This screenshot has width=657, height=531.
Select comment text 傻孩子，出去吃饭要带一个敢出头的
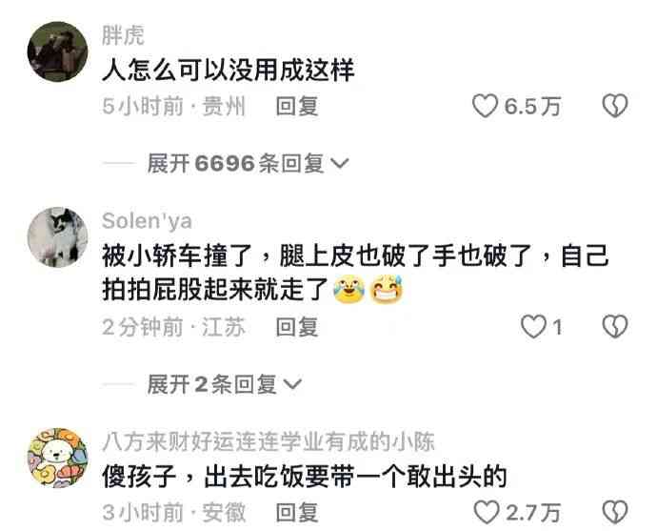(x=304, y=476)
